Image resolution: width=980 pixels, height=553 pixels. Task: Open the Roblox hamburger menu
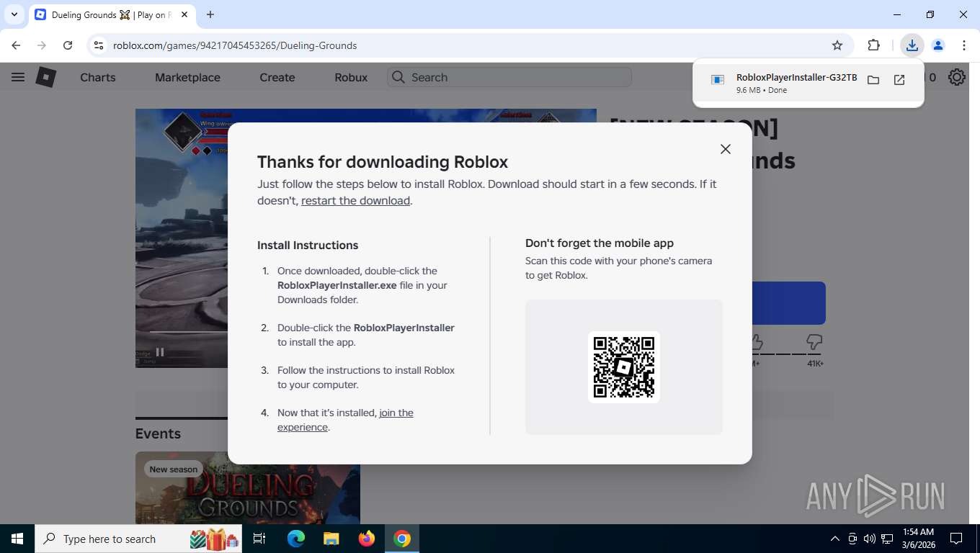tap(18, 77)
